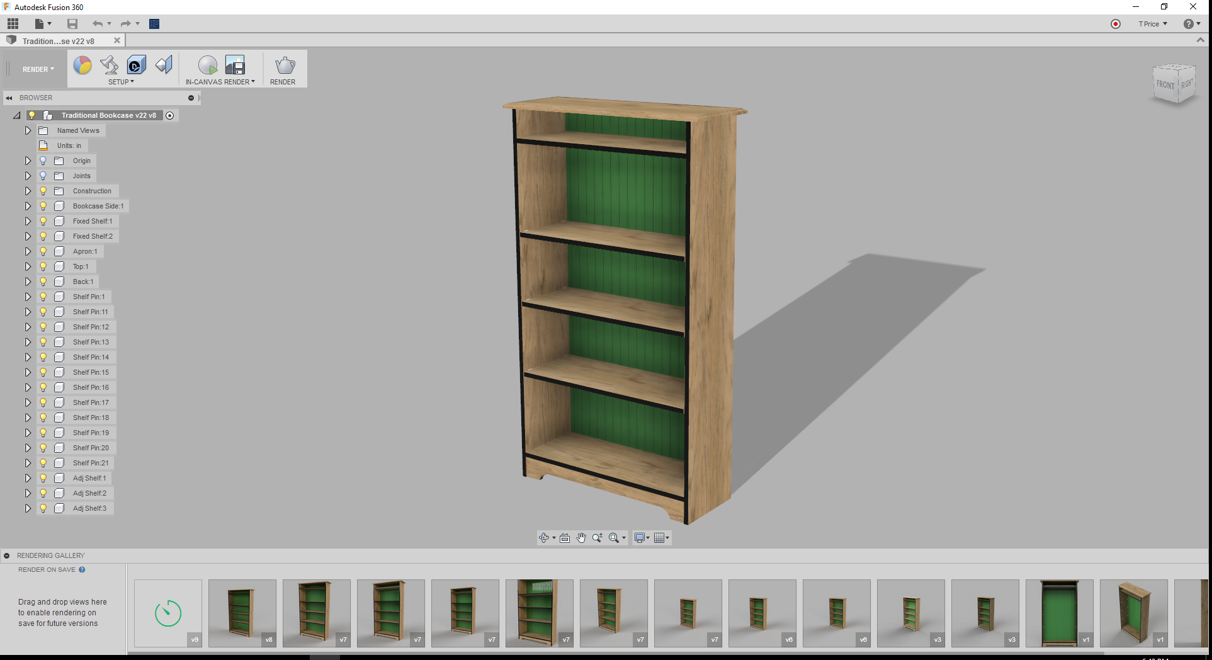Image resolution: width=1212 pixels, height=660 pixels.
Task: Expand the Joints folder in the browser
Action: coord(28,176)
